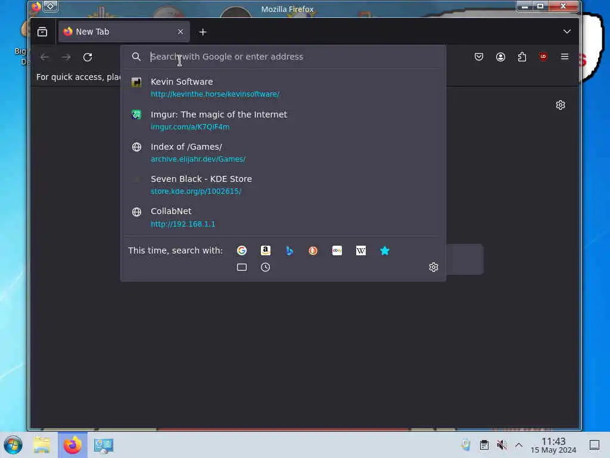Search within Bookmarks using star icon
This screenshot has height=458, width=610.
point(384,251)
